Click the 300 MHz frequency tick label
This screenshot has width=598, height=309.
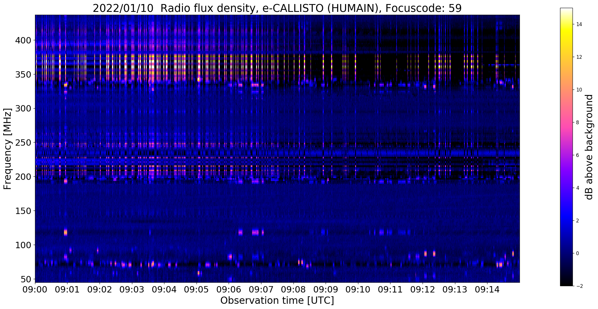click(24, 108)
